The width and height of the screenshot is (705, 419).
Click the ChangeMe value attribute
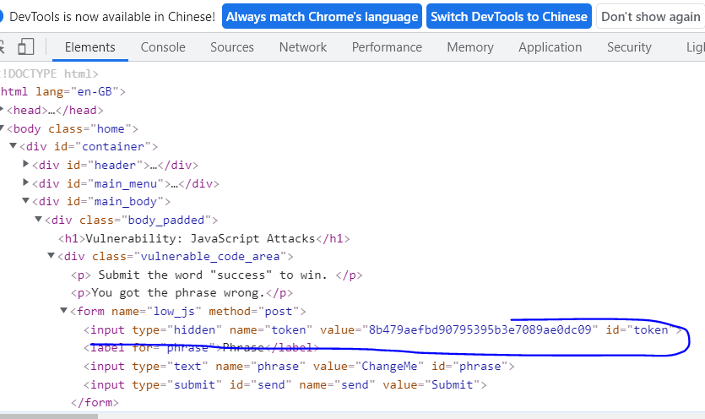pos(389,367)
